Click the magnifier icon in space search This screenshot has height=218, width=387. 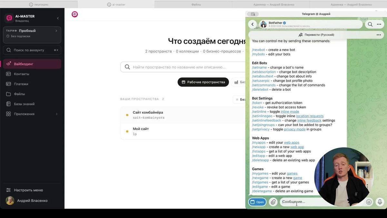click(x=127, y=67)
